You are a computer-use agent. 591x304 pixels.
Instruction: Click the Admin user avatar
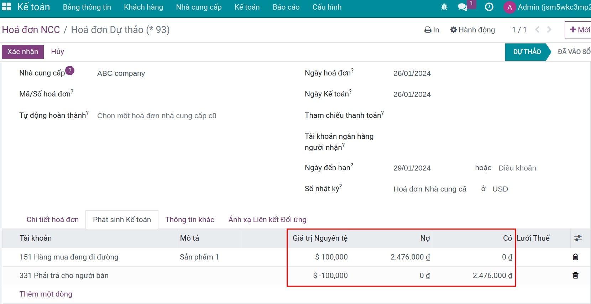(509, 7)
